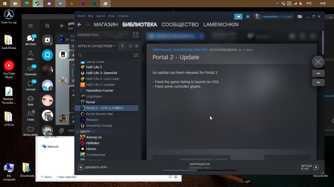Collapse the UNITY category
Viewport: 334px width, 187px height.
(78, 132)
